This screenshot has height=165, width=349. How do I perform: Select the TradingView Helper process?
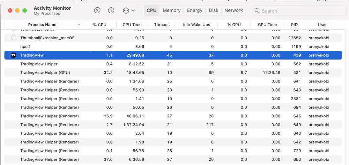pos(173,64)
